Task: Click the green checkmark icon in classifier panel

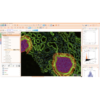Action: [x=11, y=66]
